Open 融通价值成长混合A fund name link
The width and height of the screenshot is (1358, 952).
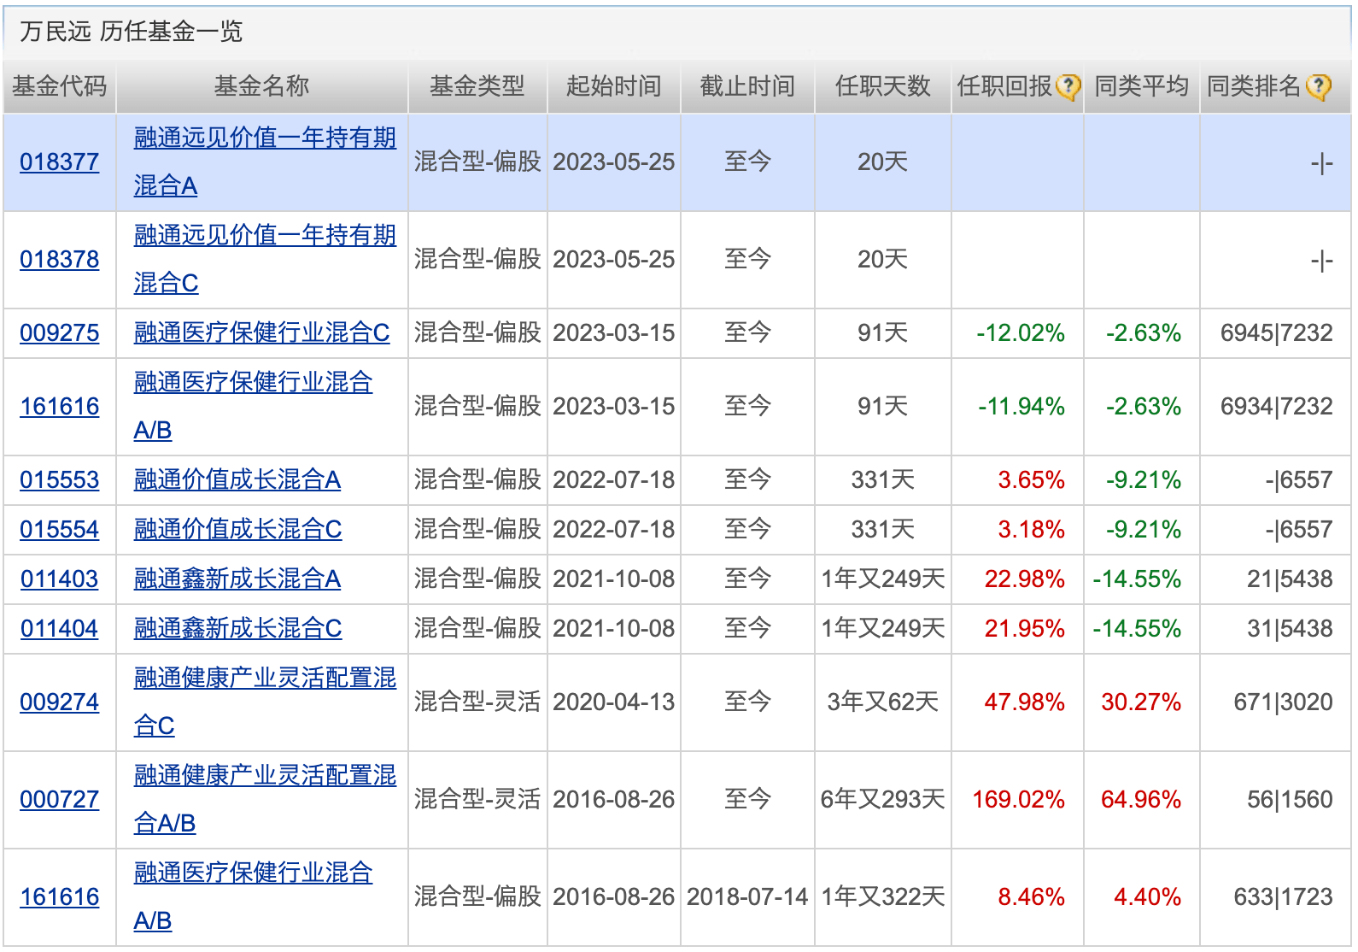tap(237, 479)
